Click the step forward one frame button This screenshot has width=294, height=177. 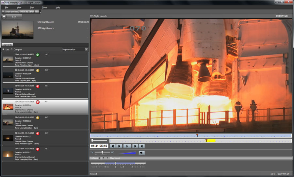click(x=120, y=146)
